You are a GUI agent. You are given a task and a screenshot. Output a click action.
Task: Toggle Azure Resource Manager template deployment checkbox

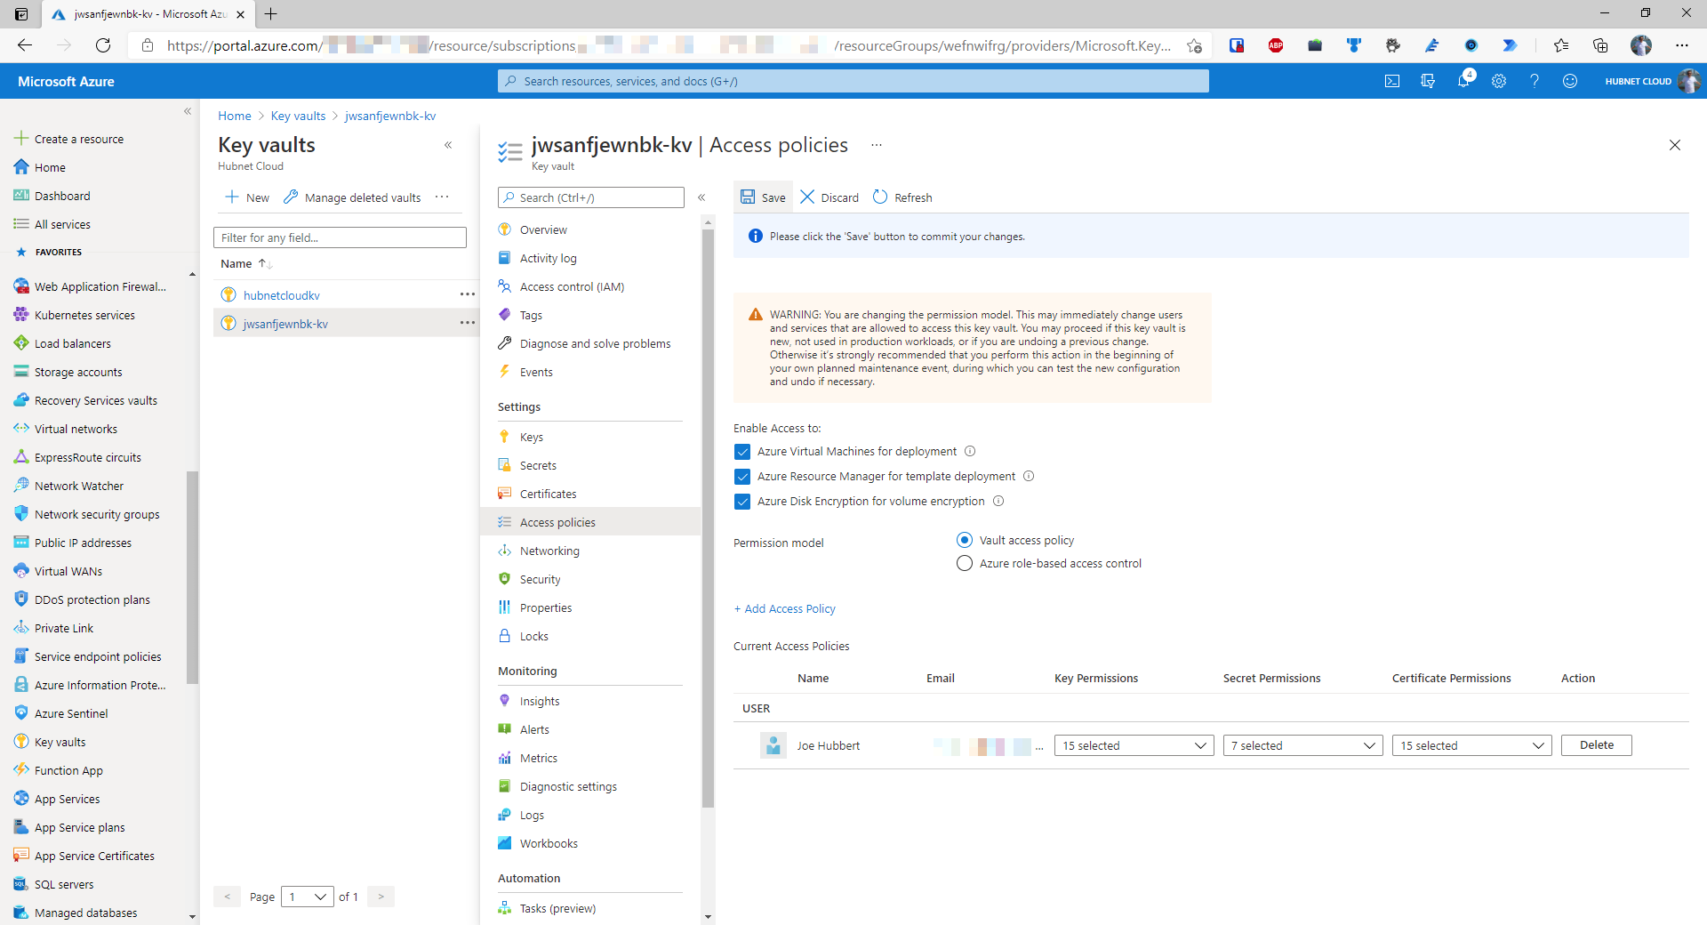[x=742, y=477]
